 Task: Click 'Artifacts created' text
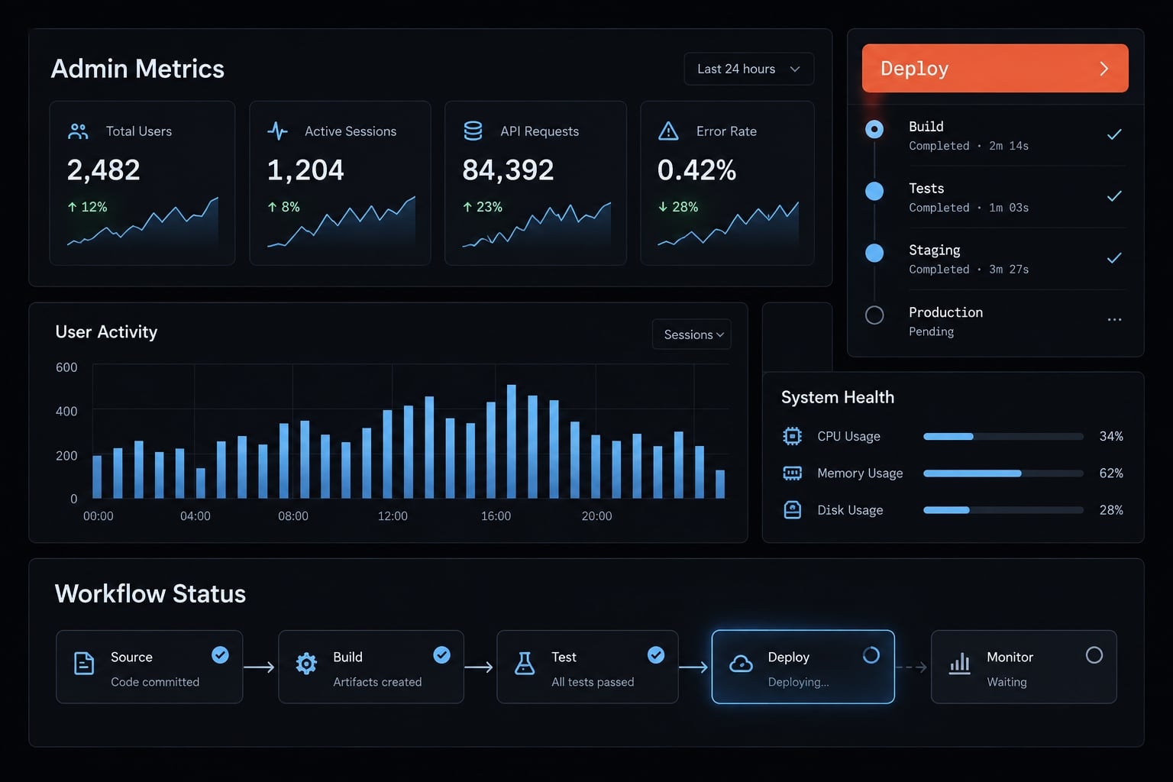(377, 682)
